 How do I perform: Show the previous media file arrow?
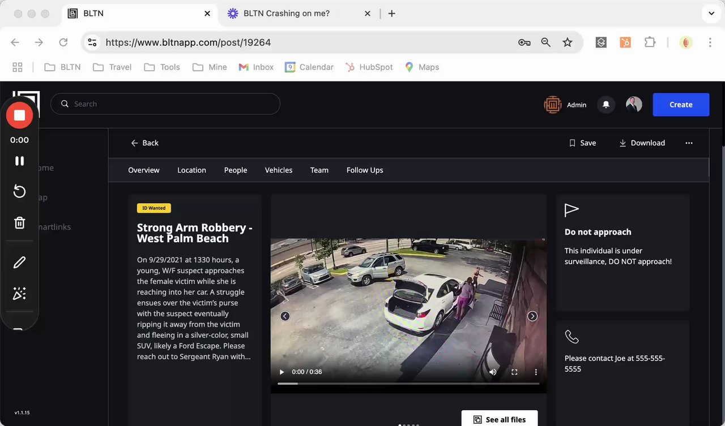coord(285,316)
